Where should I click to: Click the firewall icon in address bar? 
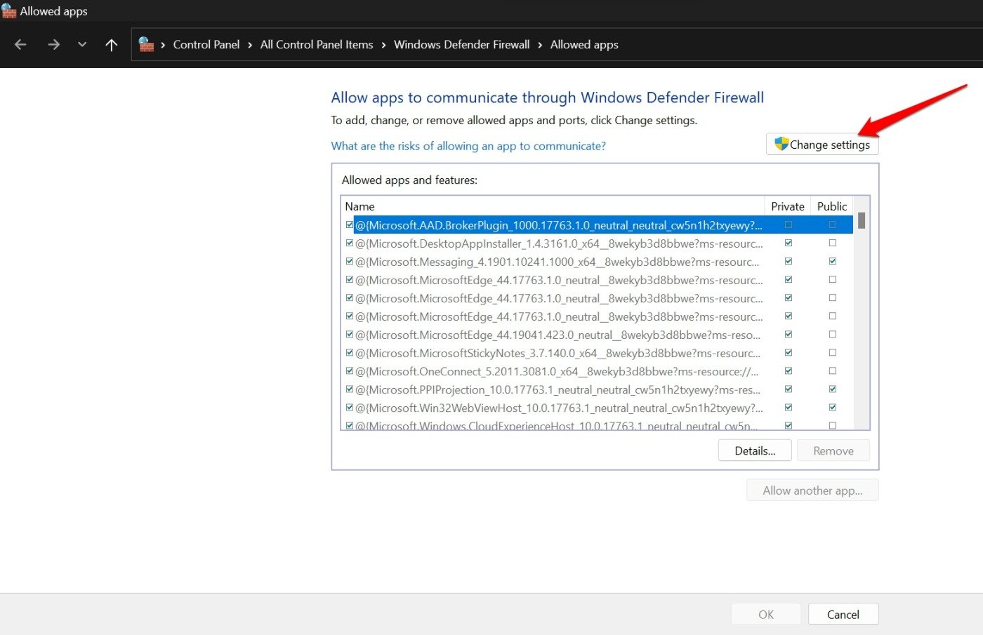click(x=146, y=45)
